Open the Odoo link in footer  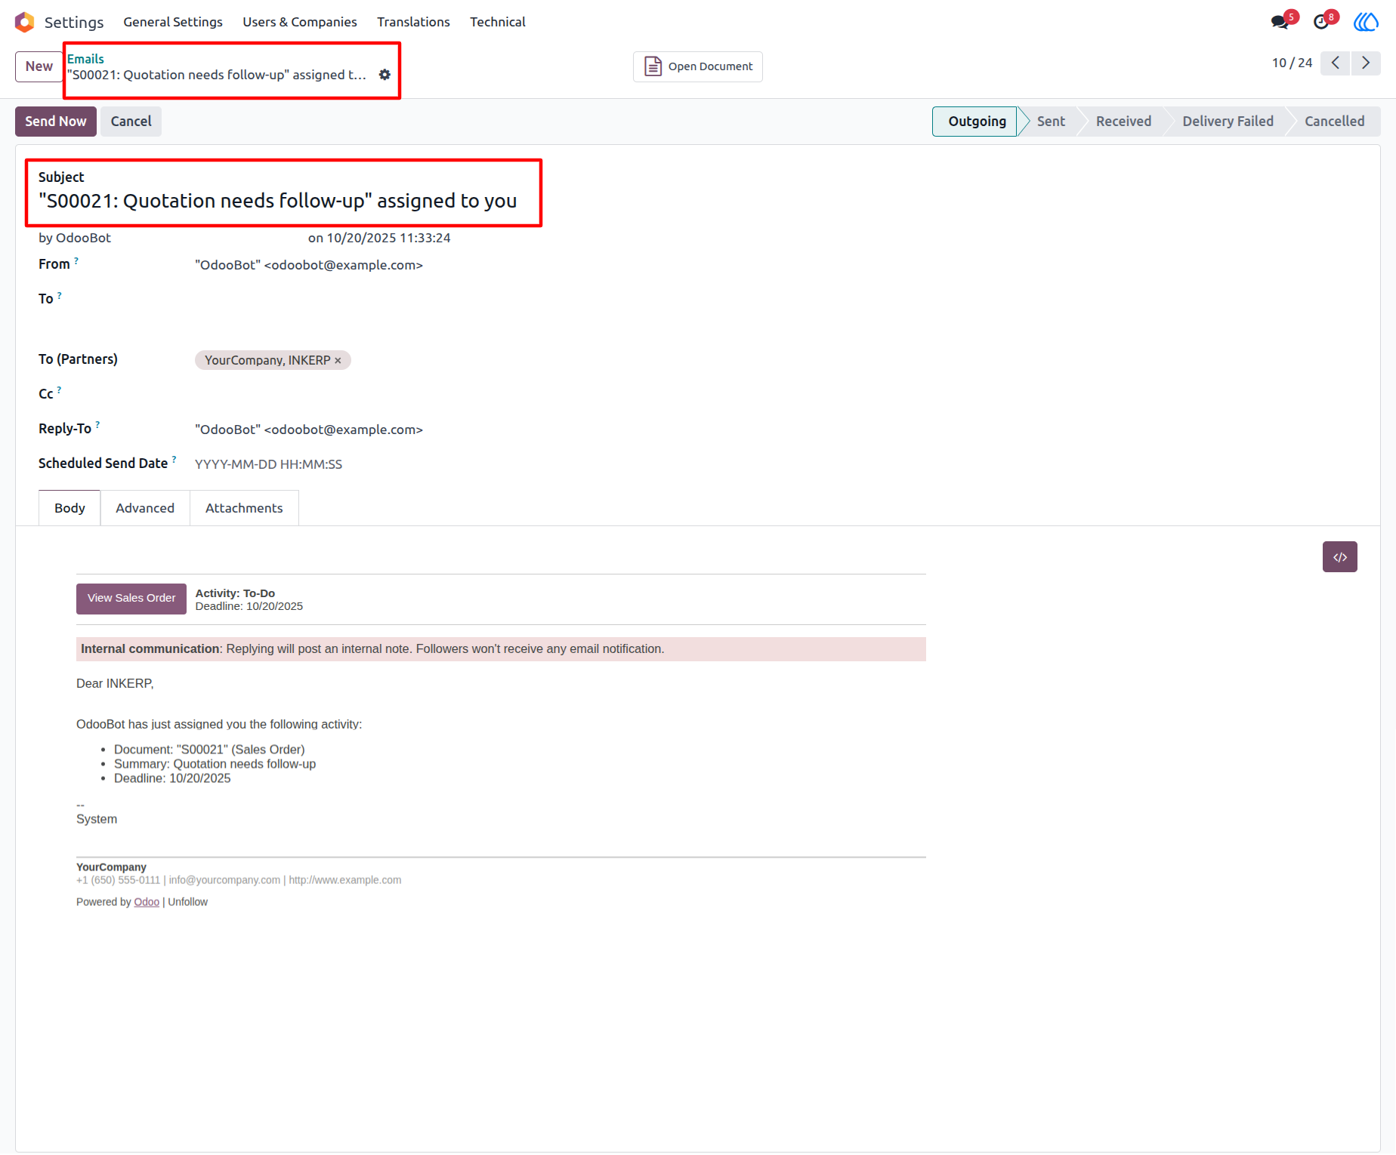click(x=147, y=902)
